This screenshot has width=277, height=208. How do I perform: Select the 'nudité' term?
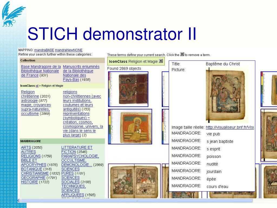212,164
